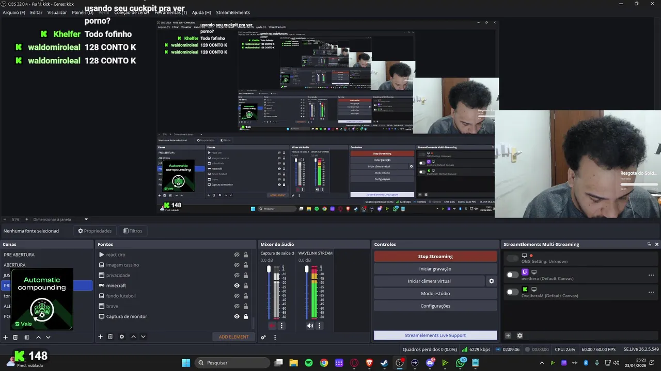This screenshot has height=371, width=661.
Task: Toggle lock on react ciro source
Action: click(x=246, y=255)
